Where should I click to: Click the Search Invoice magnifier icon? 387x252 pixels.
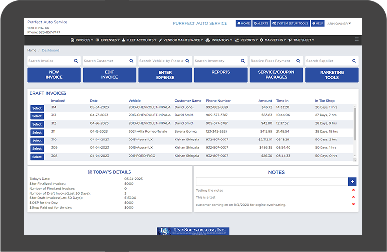[x=76, y=61]
